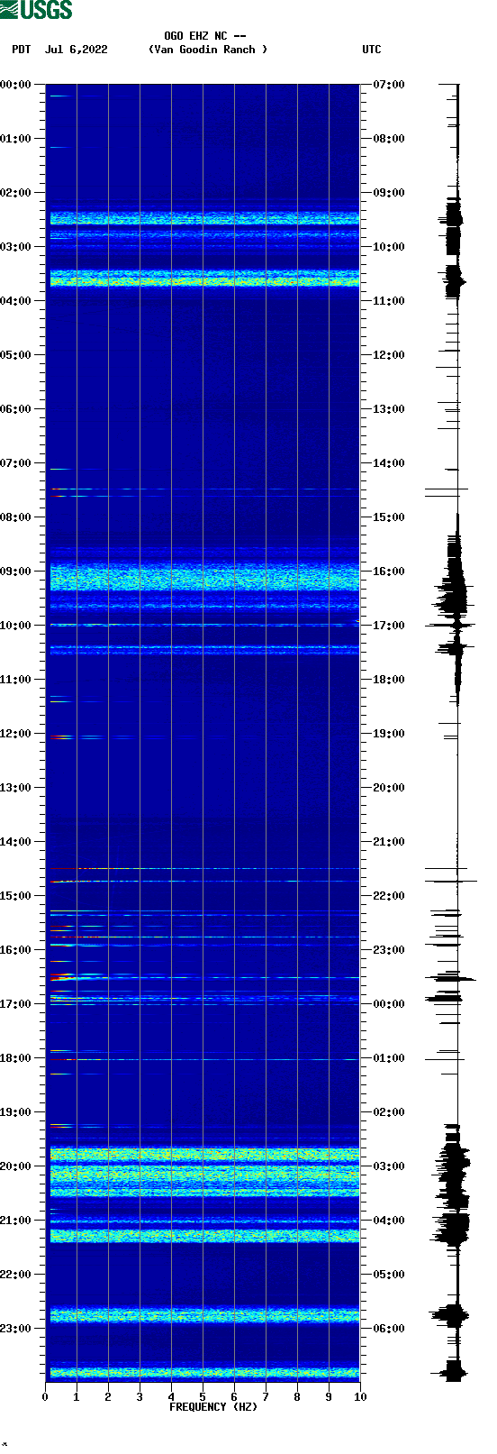Click the FREQUENCY (HZ) axis label
Image resolution: width=497 pixels, height=1454 pixels.
tap(213, 1406)
